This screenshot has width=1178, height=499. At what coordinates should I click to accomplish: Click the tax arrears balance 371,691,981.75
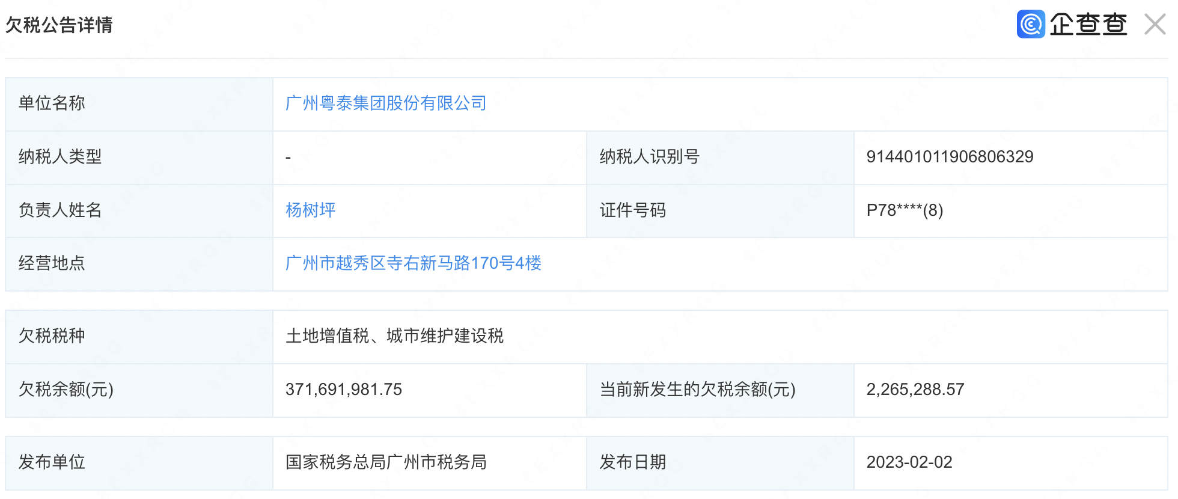[344, 390]
